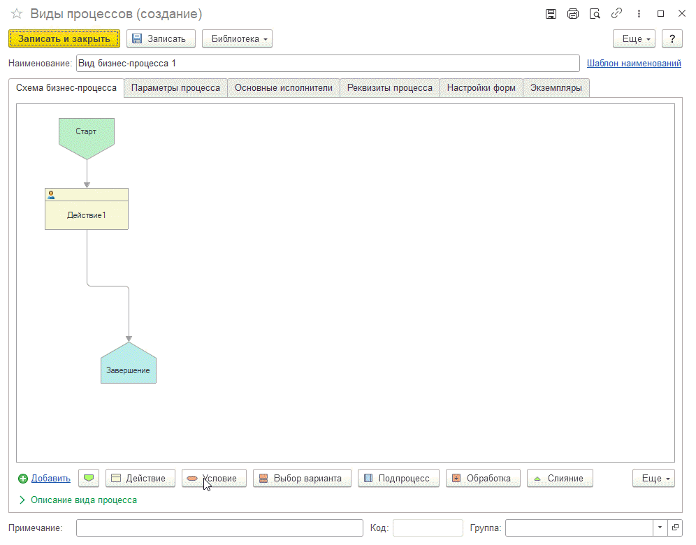This screenshot has height=545, width=696.
Task: Select the Настройки форм tab
Action: click(x=481, y=88)
